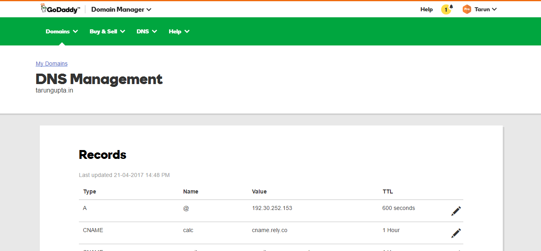Edit the A record with pencil icon

click(456, 211)
